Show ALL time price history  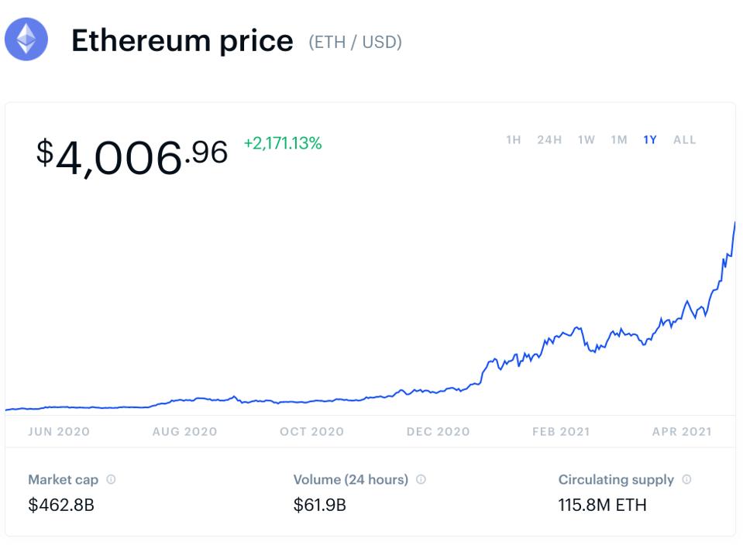coord(684,140)
